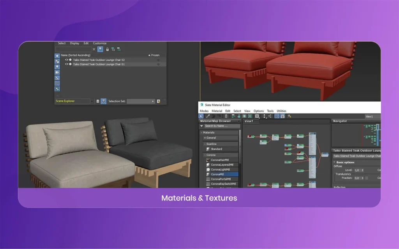Click the first hierarchy tree icon after the padlock
Image resolution: width=399 pixels, height=249 pixels.
[x=113, y=49]
